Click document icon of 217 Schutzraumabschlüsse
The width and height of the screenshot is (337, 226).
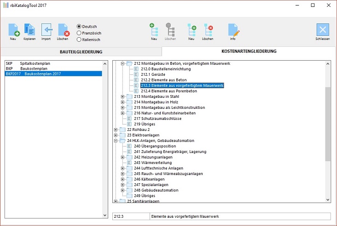click(129, 119)
